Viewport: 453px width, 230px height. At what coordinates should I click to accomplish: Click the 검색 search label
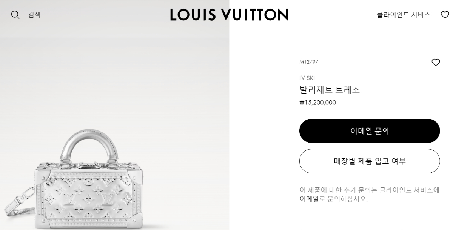[x=34, y=15]
